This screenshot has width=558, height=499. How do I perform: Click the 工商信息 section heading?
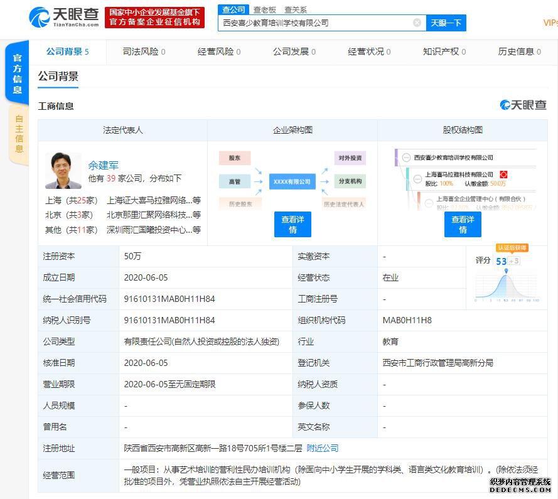(56, 106)
